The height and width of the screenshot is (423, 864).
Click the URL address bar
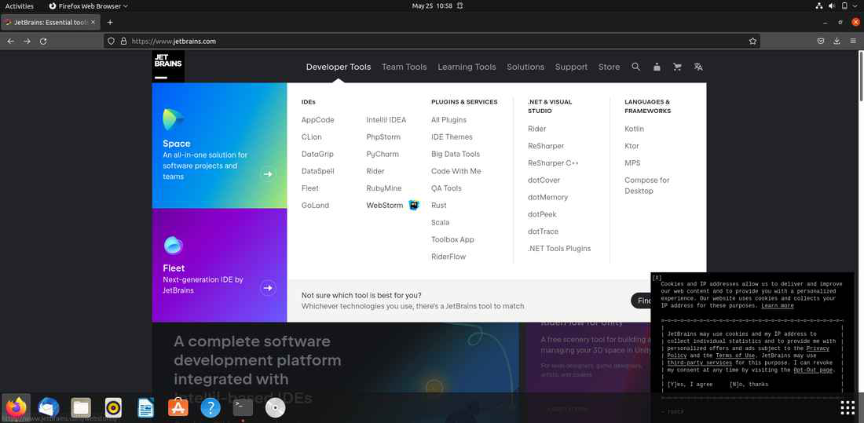[431, 42]
